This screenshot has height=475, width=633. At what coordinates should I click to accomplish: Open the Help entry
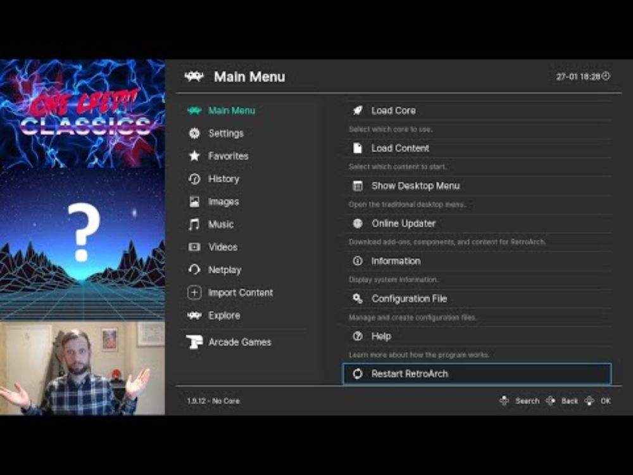(477, 336)
